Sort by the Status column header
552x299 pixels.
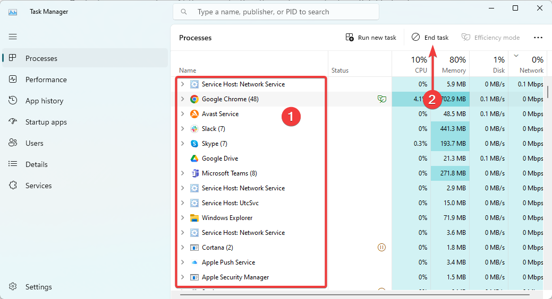click(x=360, y=64)
